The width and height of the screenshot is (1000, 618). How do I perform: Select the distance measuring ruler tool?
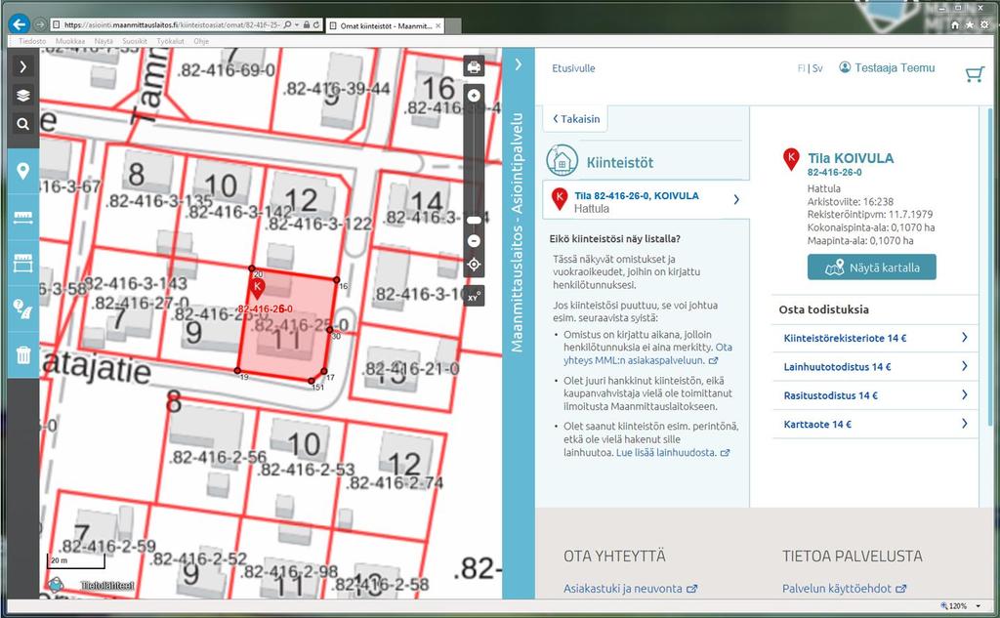[23, 217]
